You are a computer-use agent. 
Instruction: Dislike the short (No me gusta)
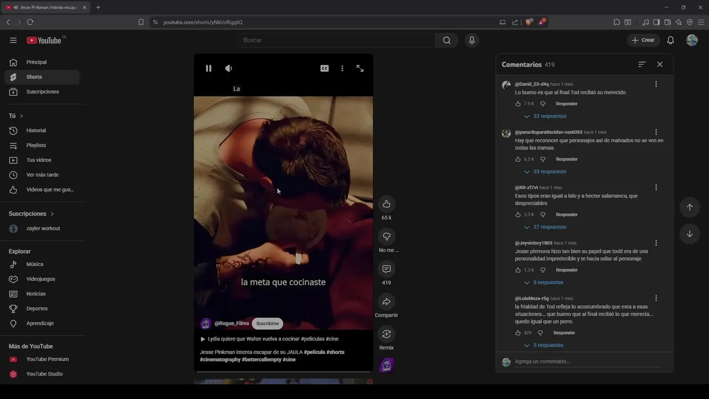tap(387, 237)
